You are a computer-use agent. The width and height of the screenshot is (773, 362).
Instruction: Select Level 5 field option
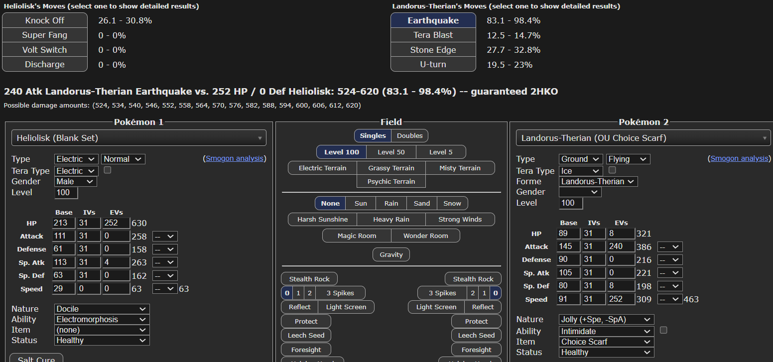441,152
